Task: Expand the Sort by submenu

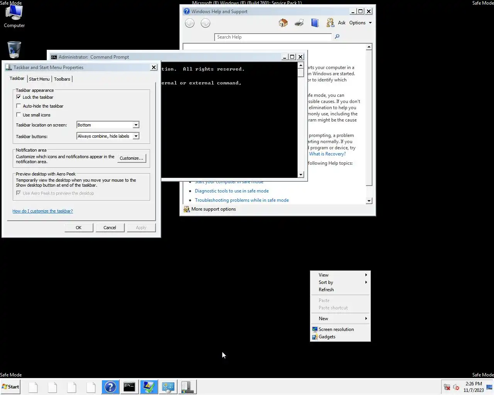Action: (x=340, y=282)
